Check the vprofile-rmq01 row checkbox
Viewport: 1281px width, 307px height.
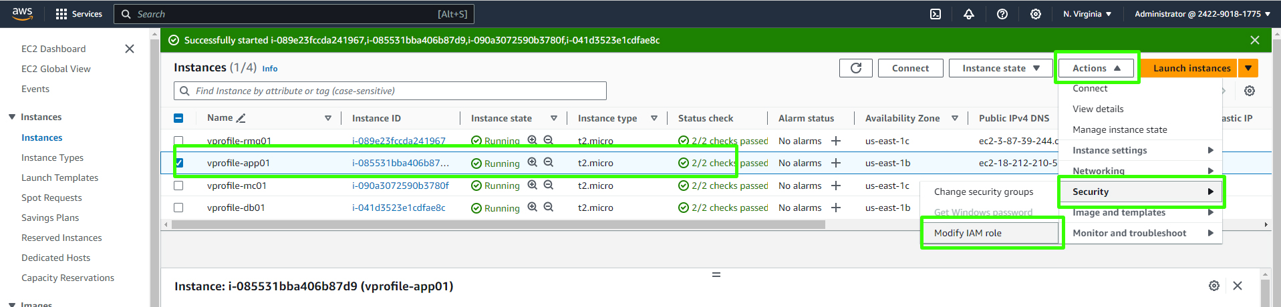tap(178, 141)
